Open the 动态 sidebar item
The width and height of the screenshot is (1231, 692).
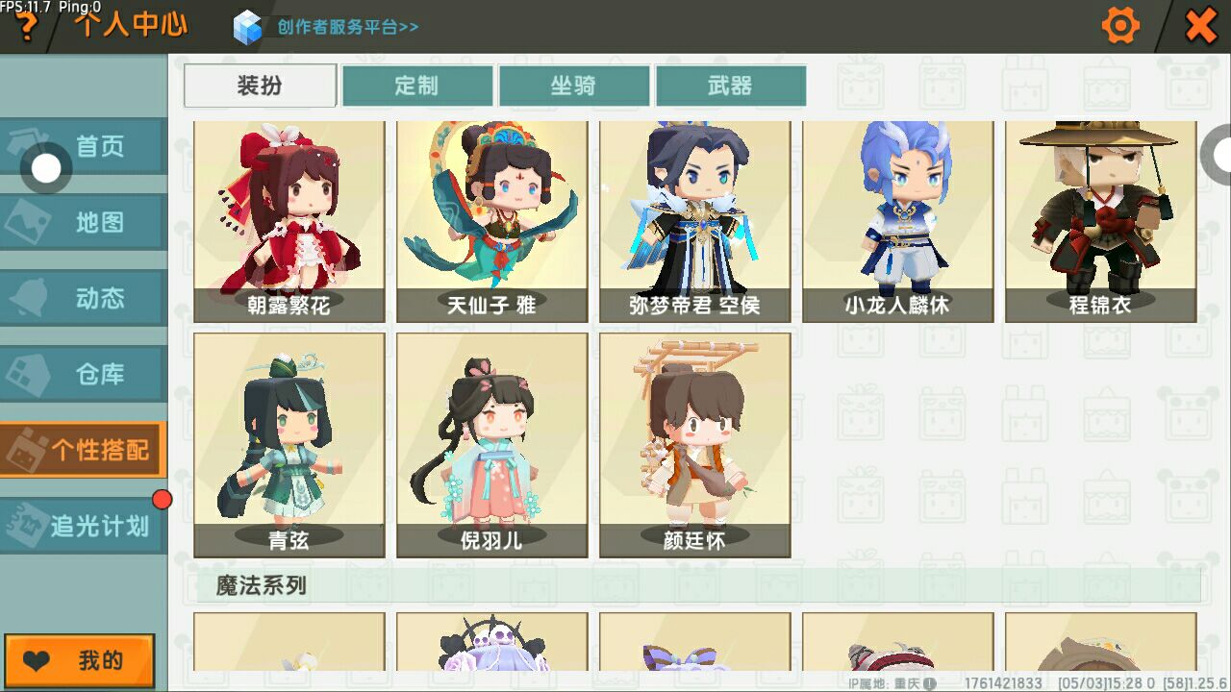pos(83,298)
